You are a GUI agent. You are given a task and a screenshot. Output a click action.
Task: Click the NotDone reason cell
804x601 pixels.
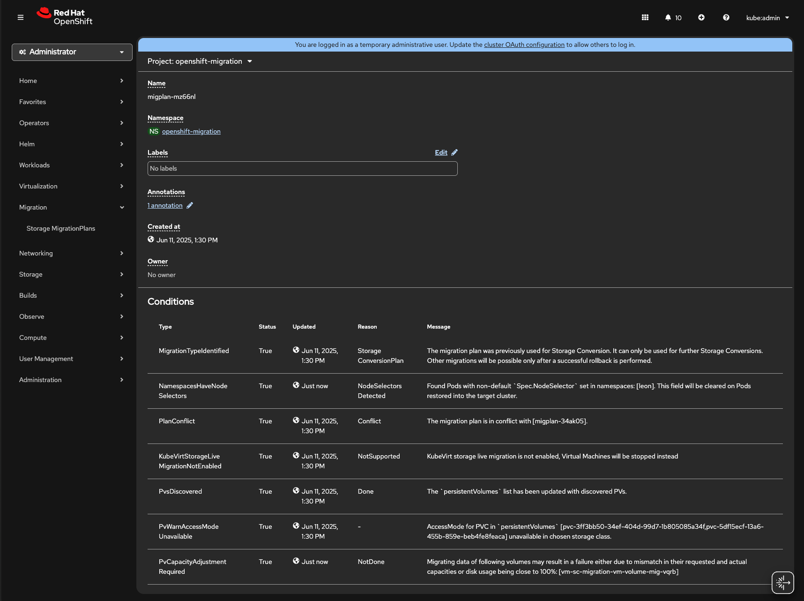pyautogui.click(x=371, y=562)
